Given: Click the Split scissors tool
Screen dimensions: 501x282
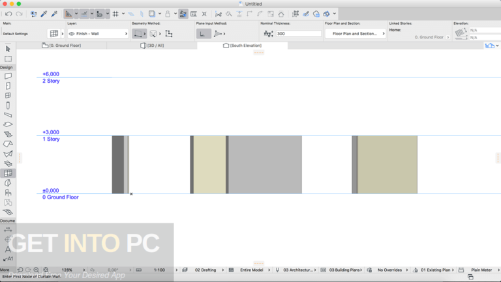Looking at the screenshot, I should click(x=219, y=14).
